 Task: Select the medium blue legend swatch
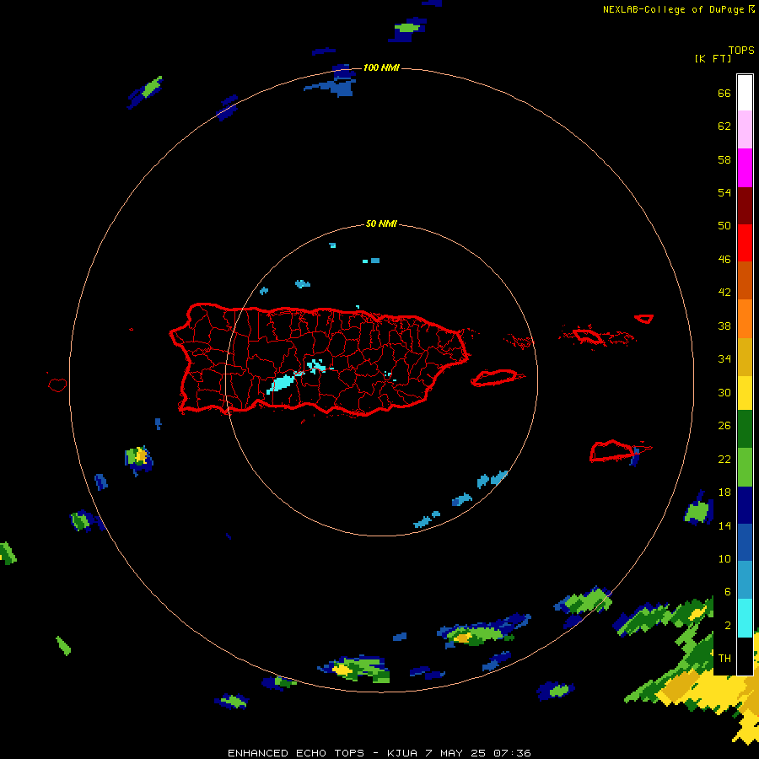(745, 542)
